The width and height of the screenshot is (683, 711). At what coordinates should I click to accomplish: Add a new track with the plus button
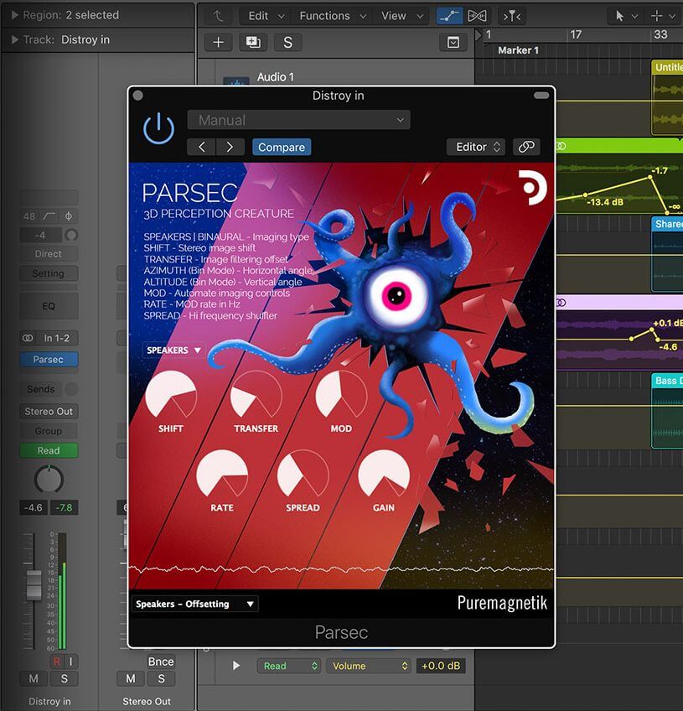pos(219,42)
